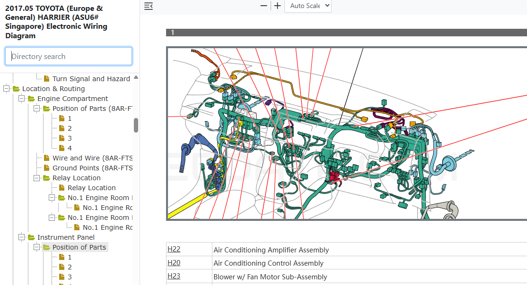Click the instrument panel wiring diagram

coord(346,134)
